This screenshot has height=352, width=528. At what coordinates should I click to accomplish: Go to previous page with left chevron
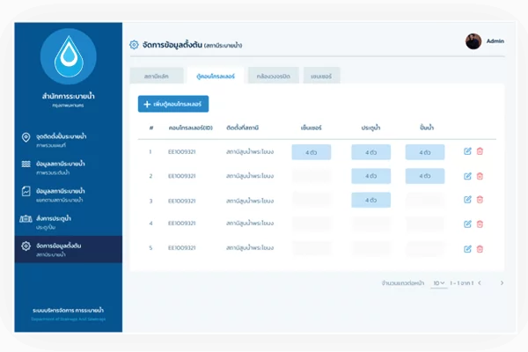pyautogui.click(x=486, y=283)
